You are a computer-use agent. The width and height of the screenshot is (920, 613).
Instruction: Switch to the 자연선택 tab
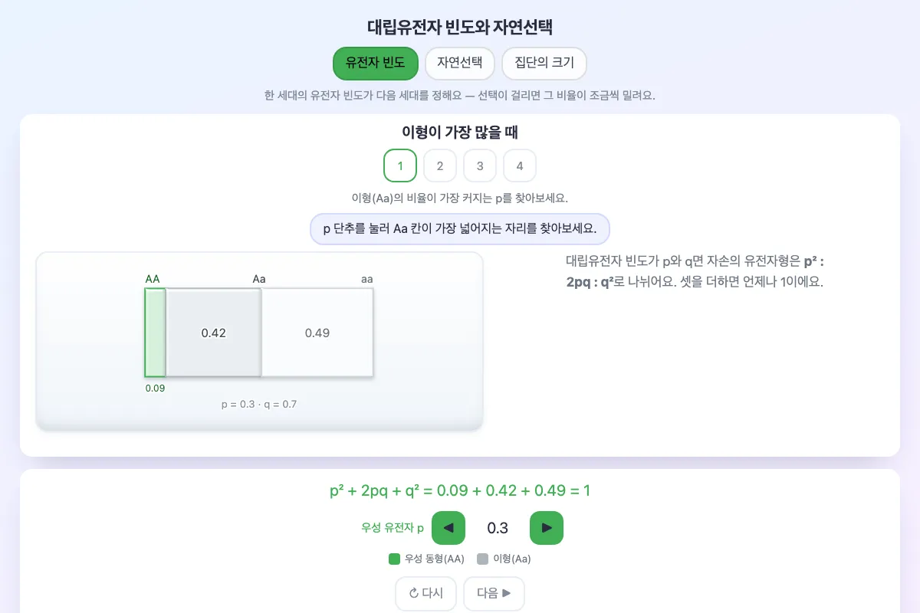pos(460,64)
